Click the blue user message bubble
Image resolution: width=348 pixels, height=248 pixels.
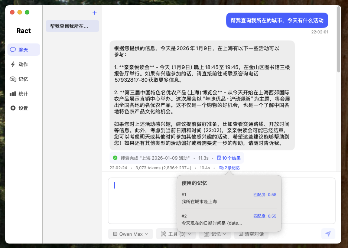tap(277, 20)
